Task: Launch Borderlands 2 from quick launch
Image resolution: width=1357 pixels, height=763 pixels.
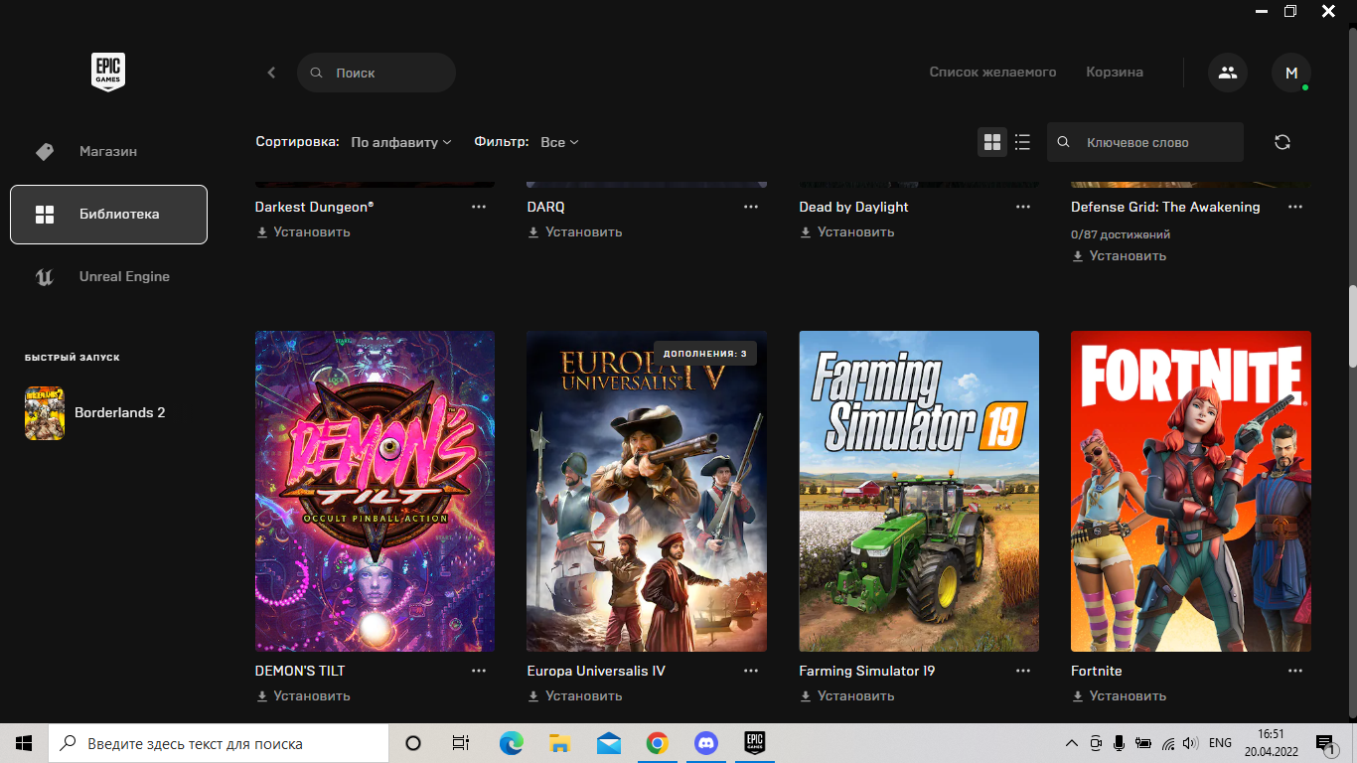Action: click(x=108, y=412)
